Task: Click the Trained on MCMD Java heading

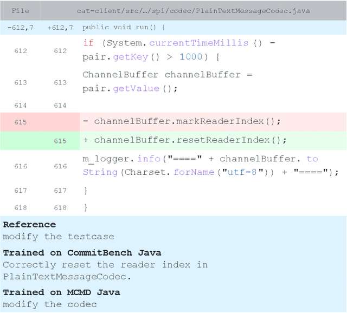Action: tap(61, 292)
